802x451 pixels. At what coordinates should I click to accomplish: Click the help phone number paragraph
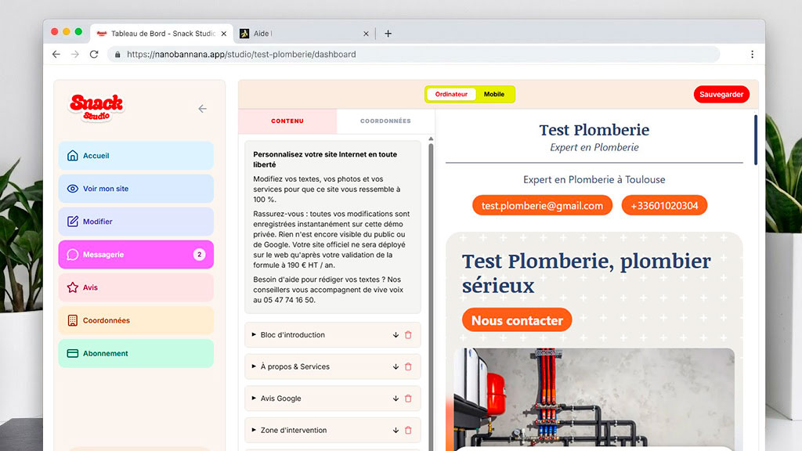(328, 290)
